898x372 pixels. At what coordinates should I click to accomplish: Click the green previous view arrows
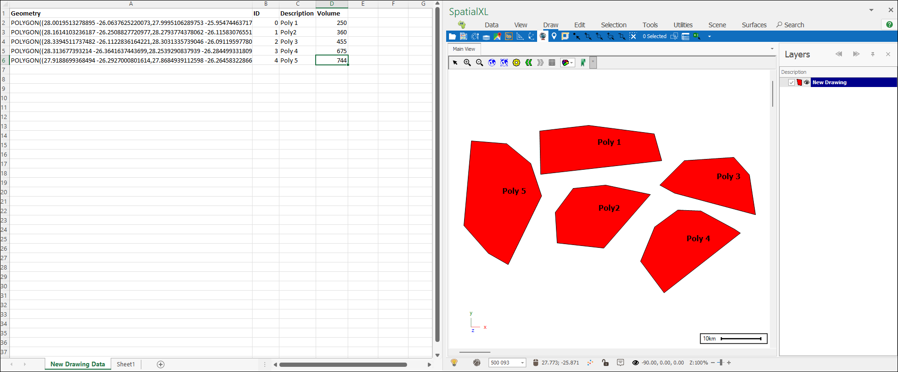[529, 63]
